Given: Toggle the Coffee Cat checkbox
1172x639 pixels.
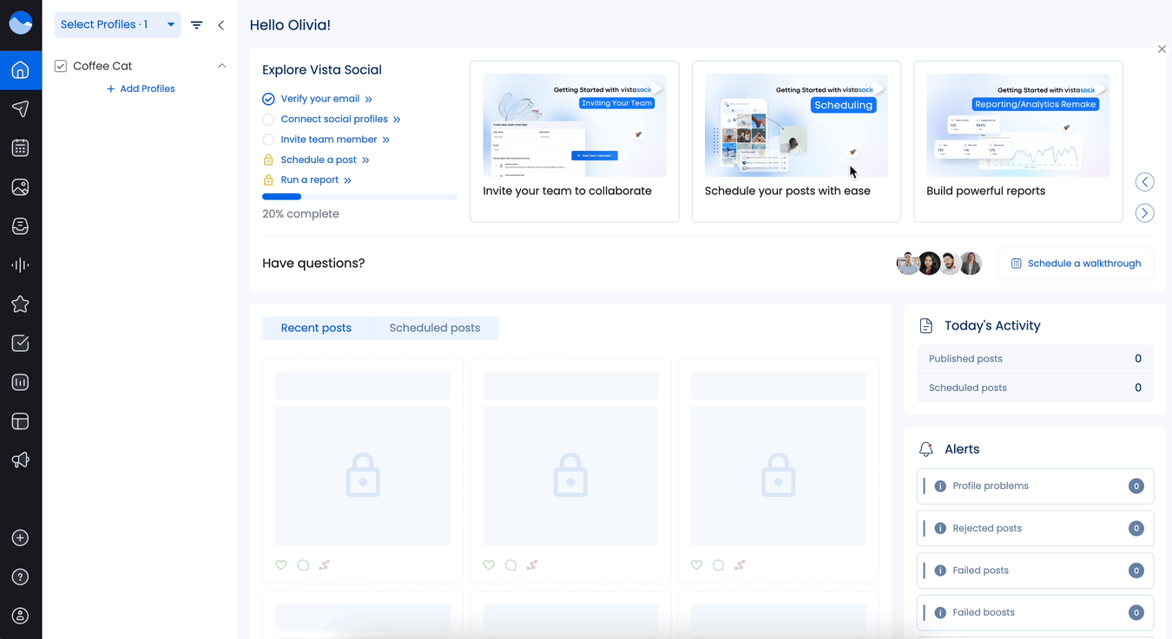Looking at the screenshot, I should point(61,66).
